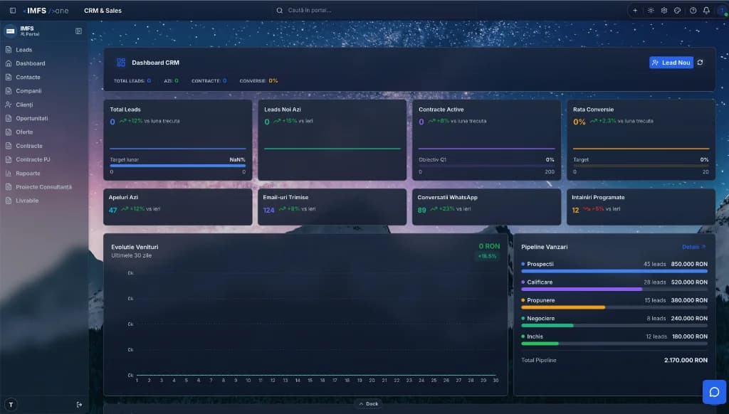
Task: Click the Obiectiv Q1 label
Action: point(432,159)
